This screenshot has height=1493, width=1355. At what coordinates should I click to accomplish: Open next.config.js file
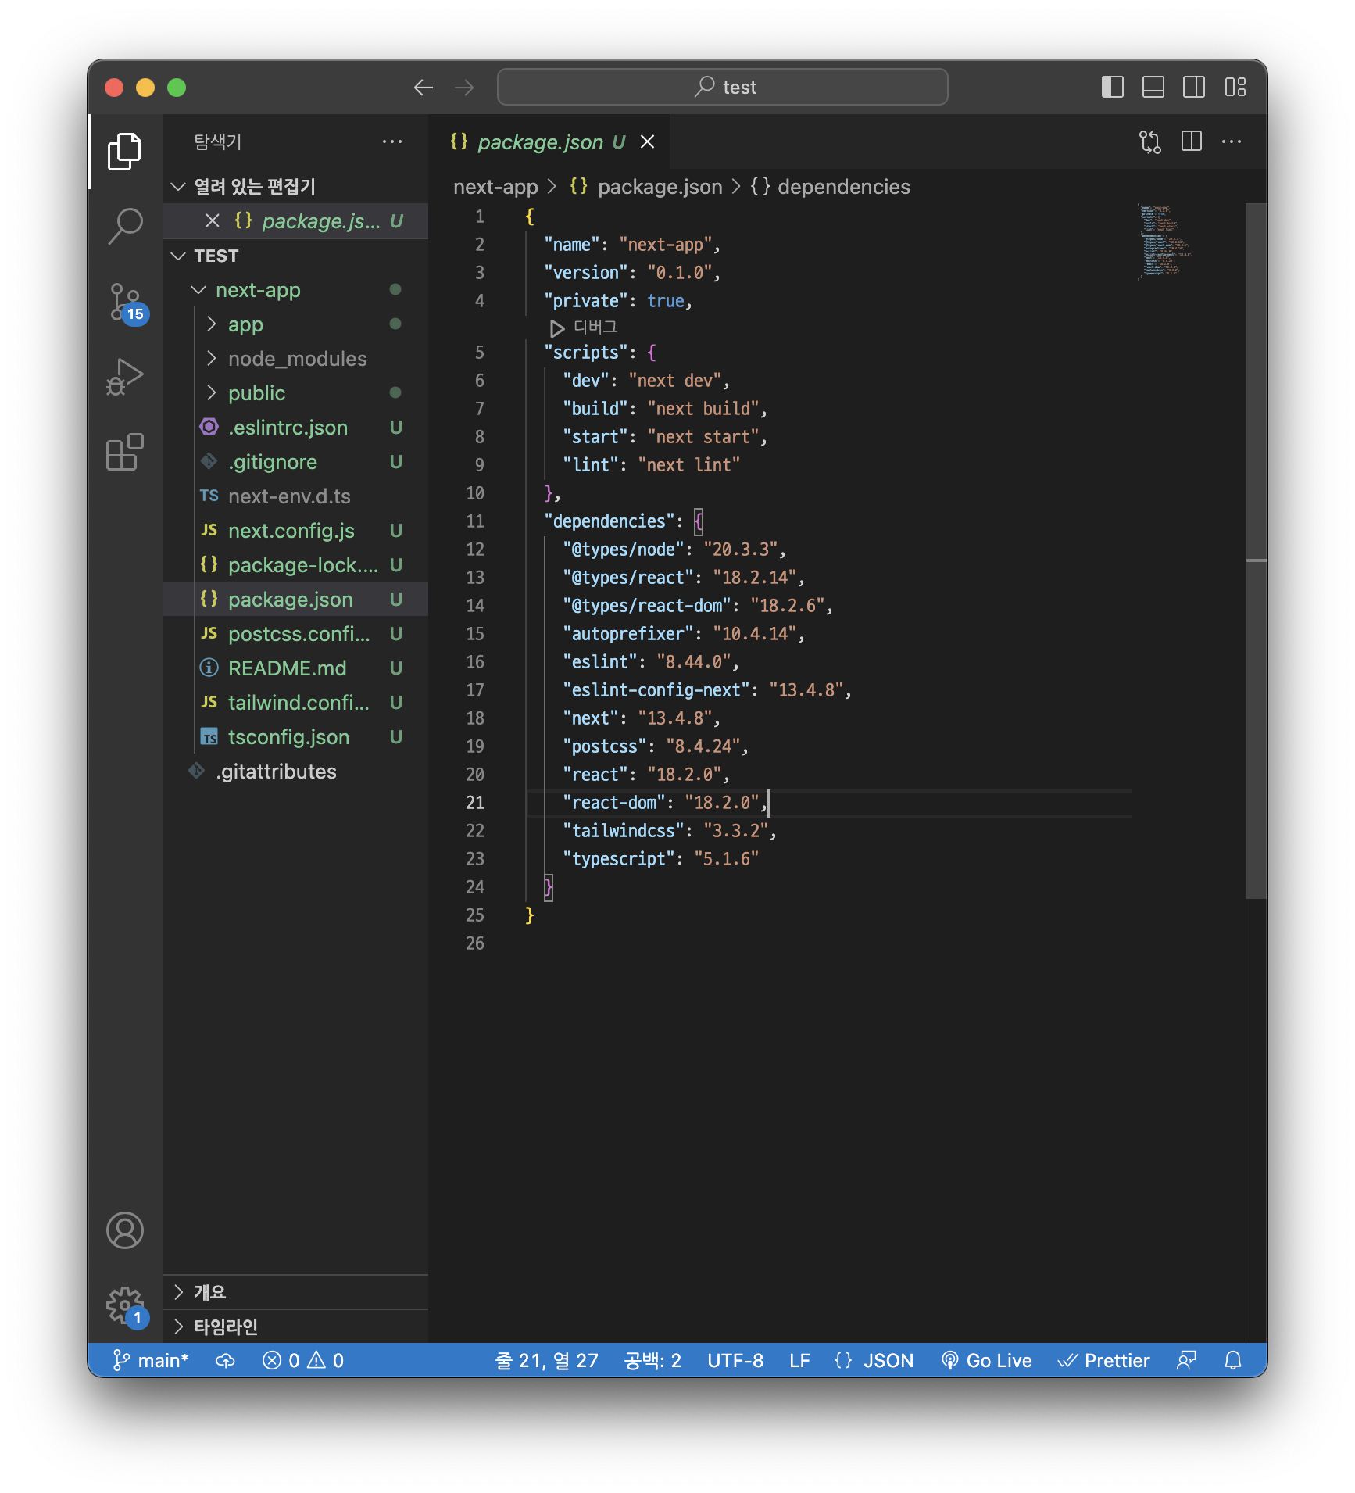point(295,531)
